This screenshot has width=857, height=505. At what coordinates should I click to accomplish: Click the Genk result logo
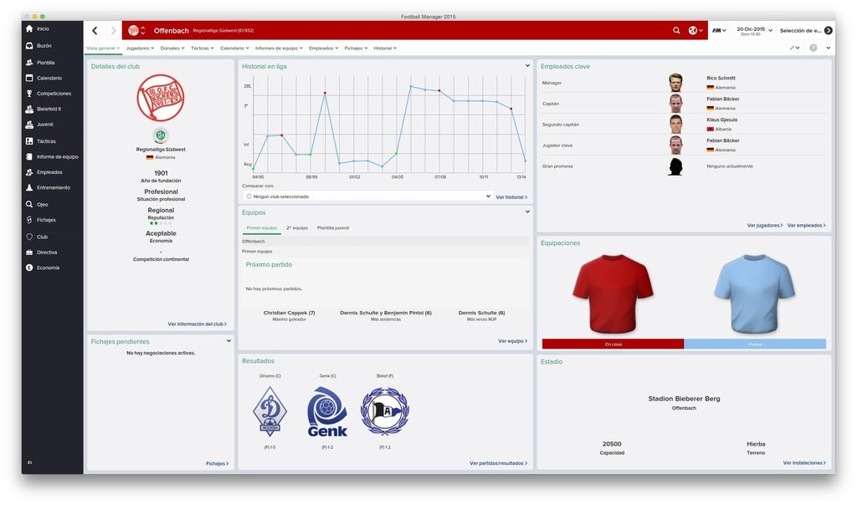coord(327,411)
